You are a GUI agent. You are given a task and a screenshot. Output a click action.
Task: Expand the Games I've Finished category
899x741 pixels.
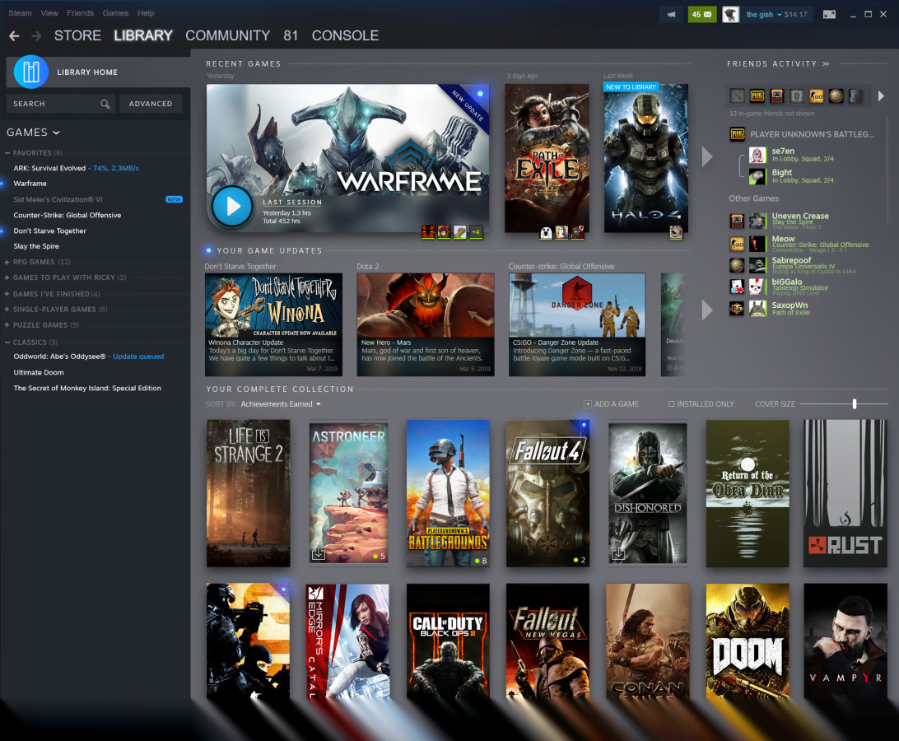click(7, 294)
